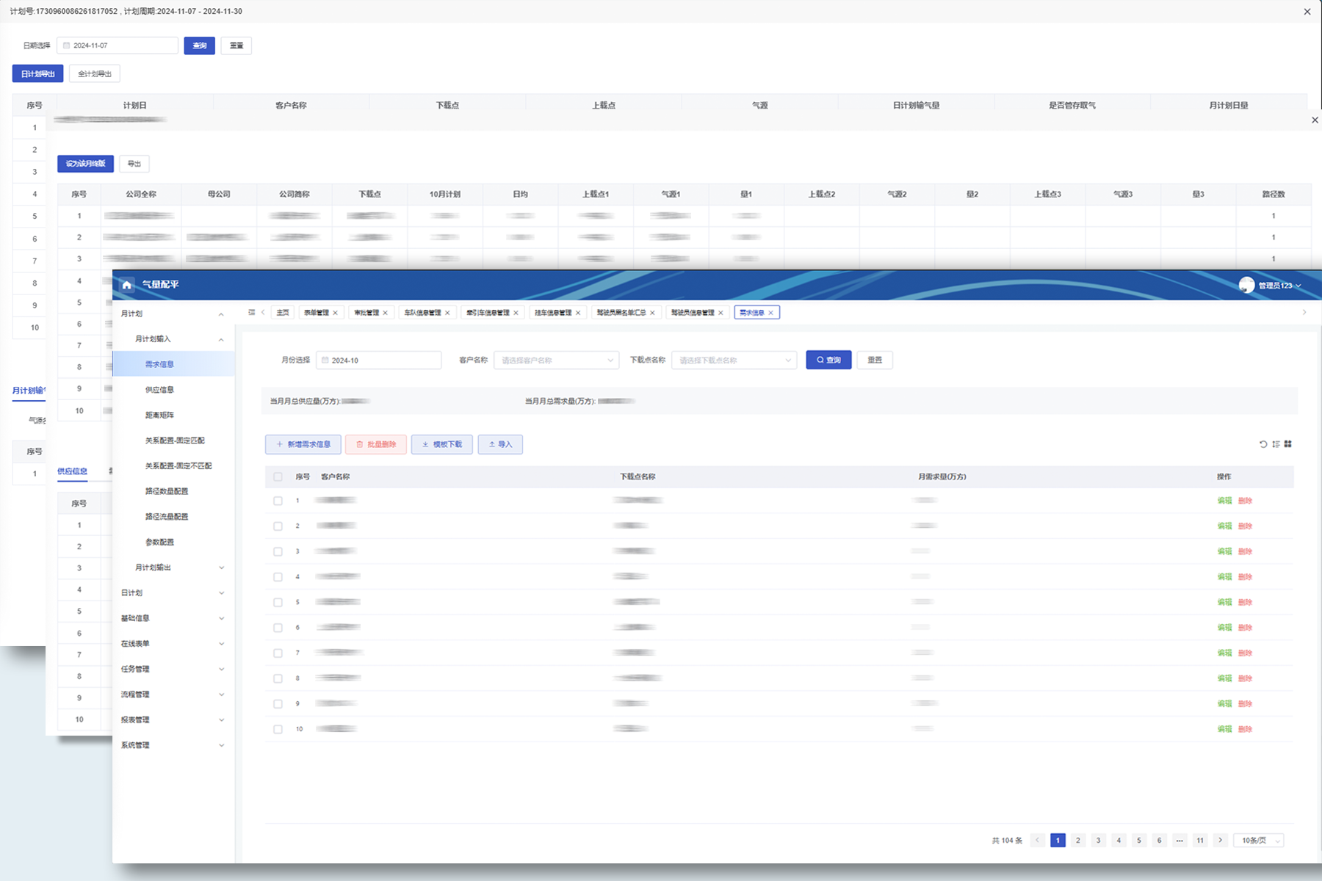Screen dimensions: 1322x881
Task: Click the left arrow to scroll the tabs
Action: pos(263,313)
